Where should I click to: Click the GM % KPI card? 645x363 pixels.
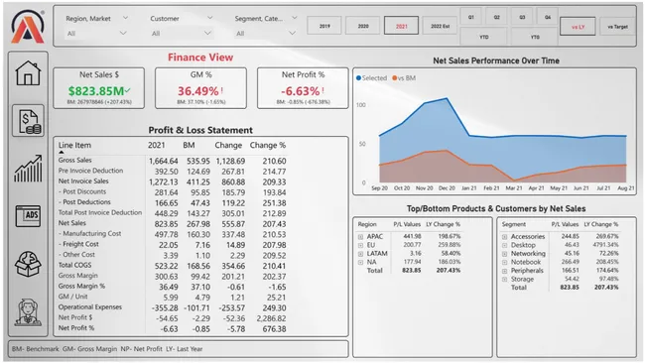pos(200,88)
